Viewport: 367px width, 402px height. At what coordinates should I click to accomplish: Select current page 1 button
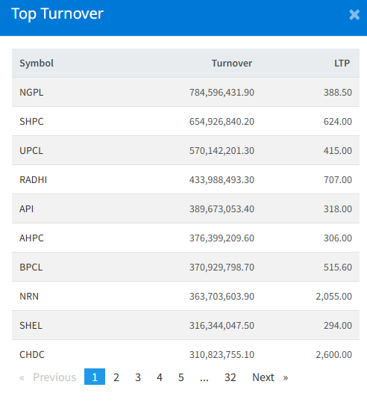(x=95, y=377)
